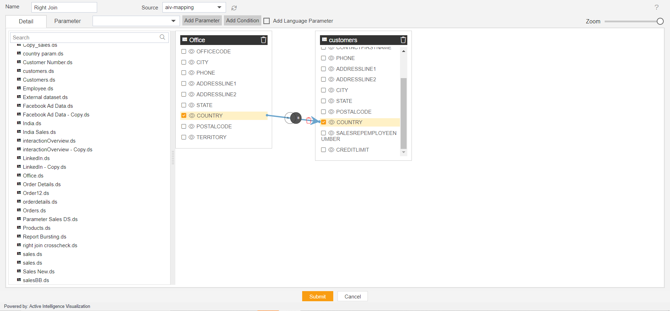The height and width of the screenshot is (311, 670).
Task: Select LinkedIn - Copy.ds dataset
Action: pyautogui.click(x=44, y=167)
